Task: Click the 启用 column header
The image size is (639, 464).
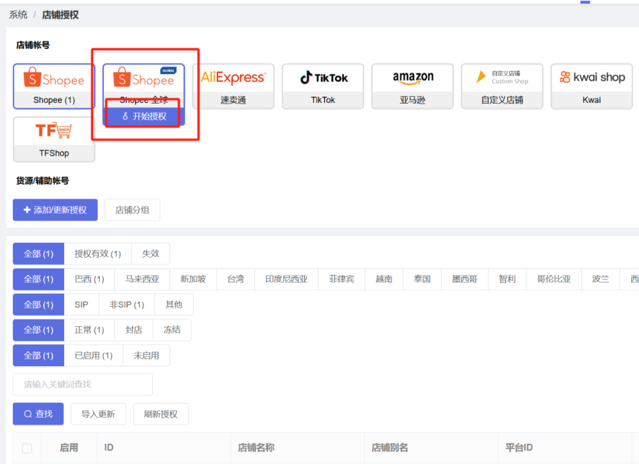Action: click(69, 448)
